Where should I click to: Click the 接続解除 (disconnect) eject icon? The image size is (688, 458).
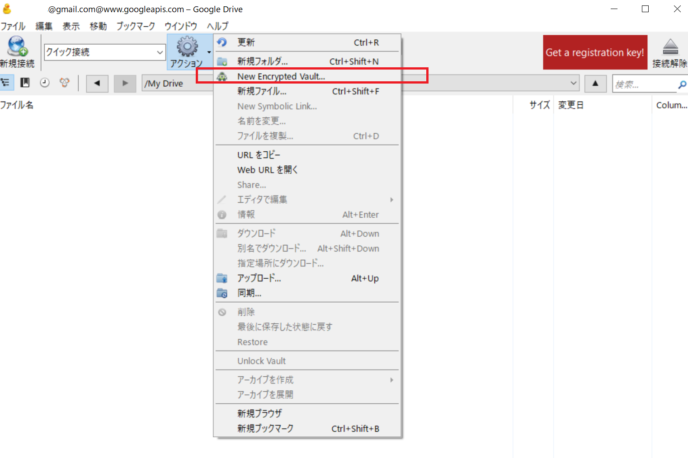[670, 47]
